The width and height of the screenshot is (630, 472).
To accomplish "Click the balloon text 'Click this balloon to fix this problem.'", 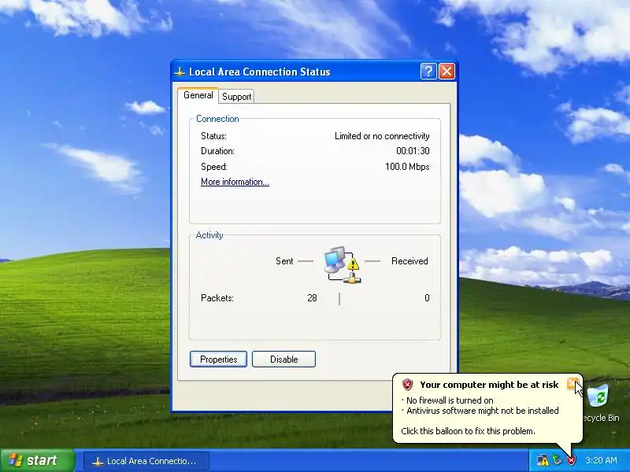I will coord(468,431).
